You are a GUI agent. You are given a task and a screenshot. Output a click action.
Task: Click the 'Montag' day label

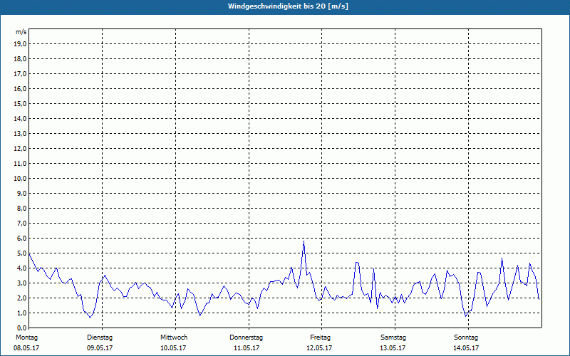pyautogui.click(x=26, y=337)
